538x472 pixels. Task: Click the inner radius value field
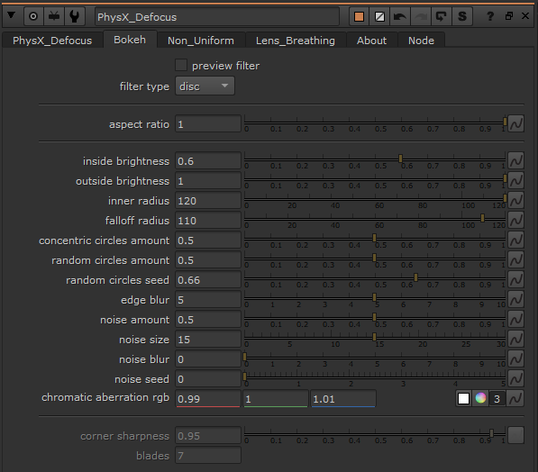point(208,201)
